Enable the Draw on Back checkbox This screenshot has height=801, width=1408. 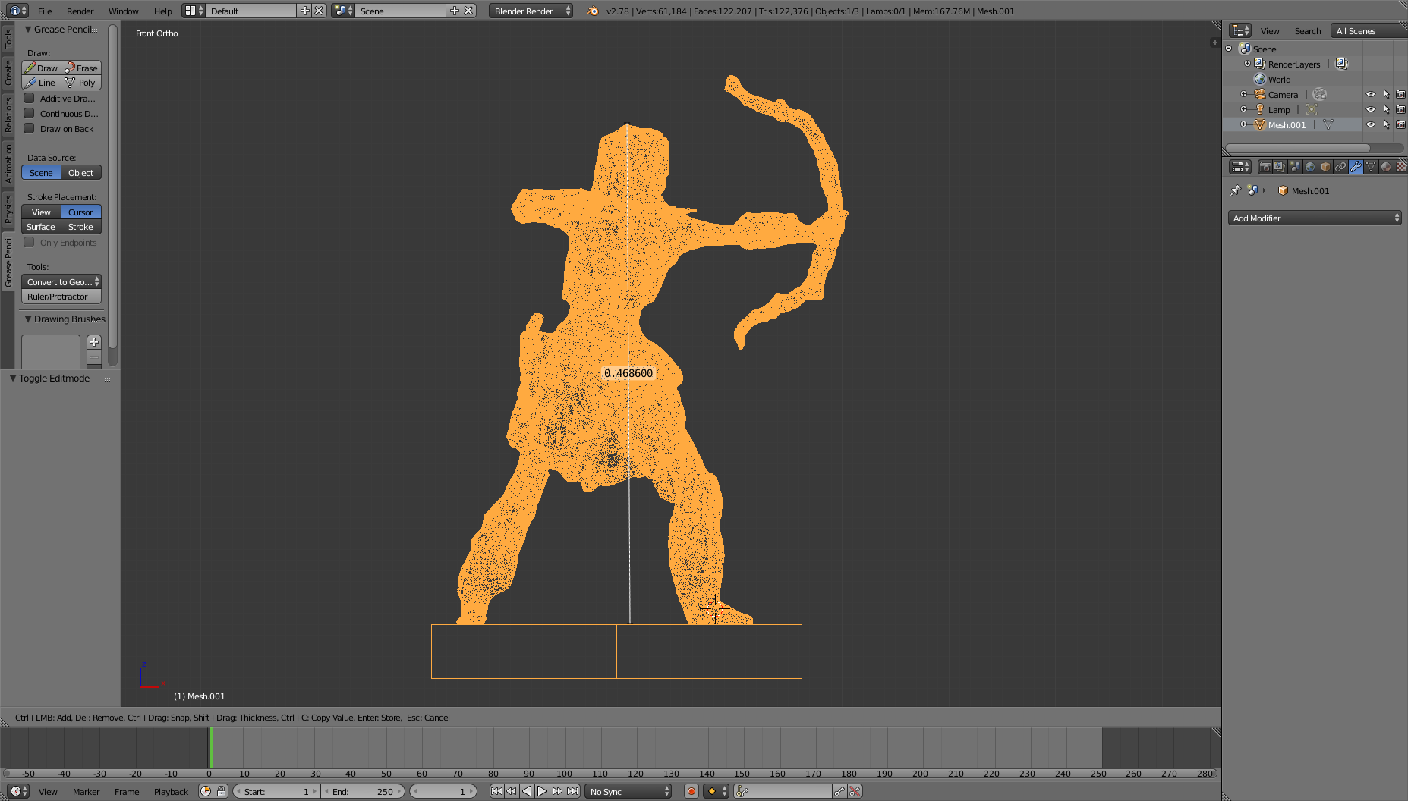29,128
